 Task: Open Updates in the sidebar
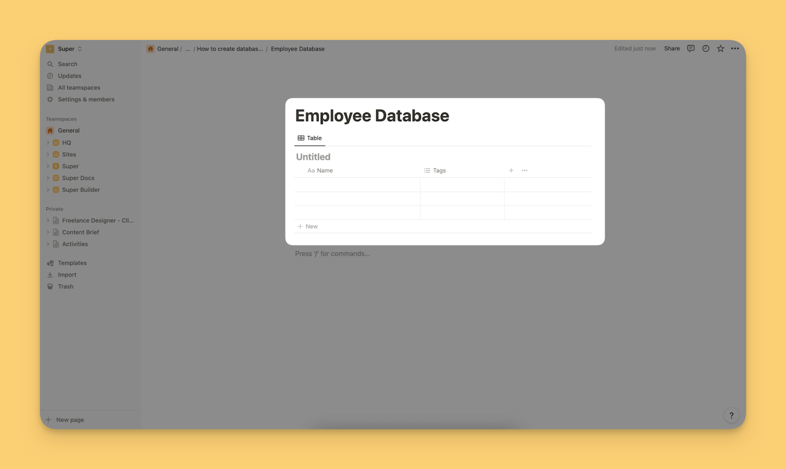point(69,76)
